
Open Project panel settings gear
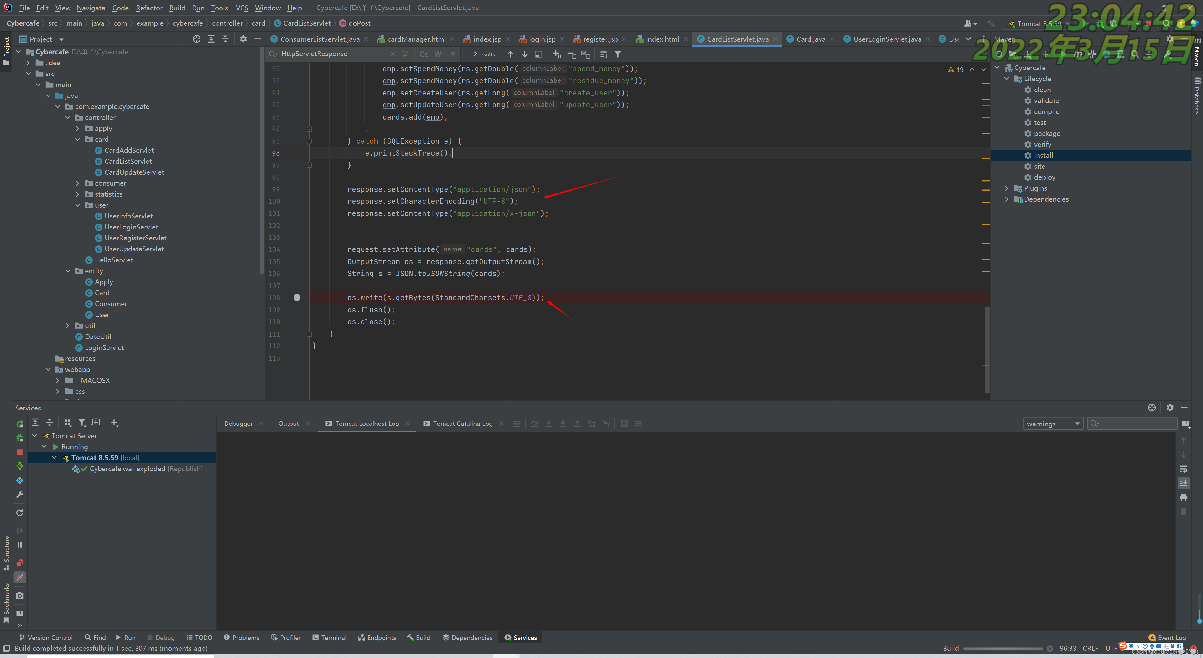click(243, 39)
